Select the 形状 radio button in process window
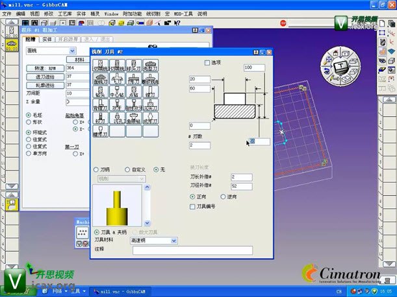This screenshot has width=397, height=297. pos(29,123)
